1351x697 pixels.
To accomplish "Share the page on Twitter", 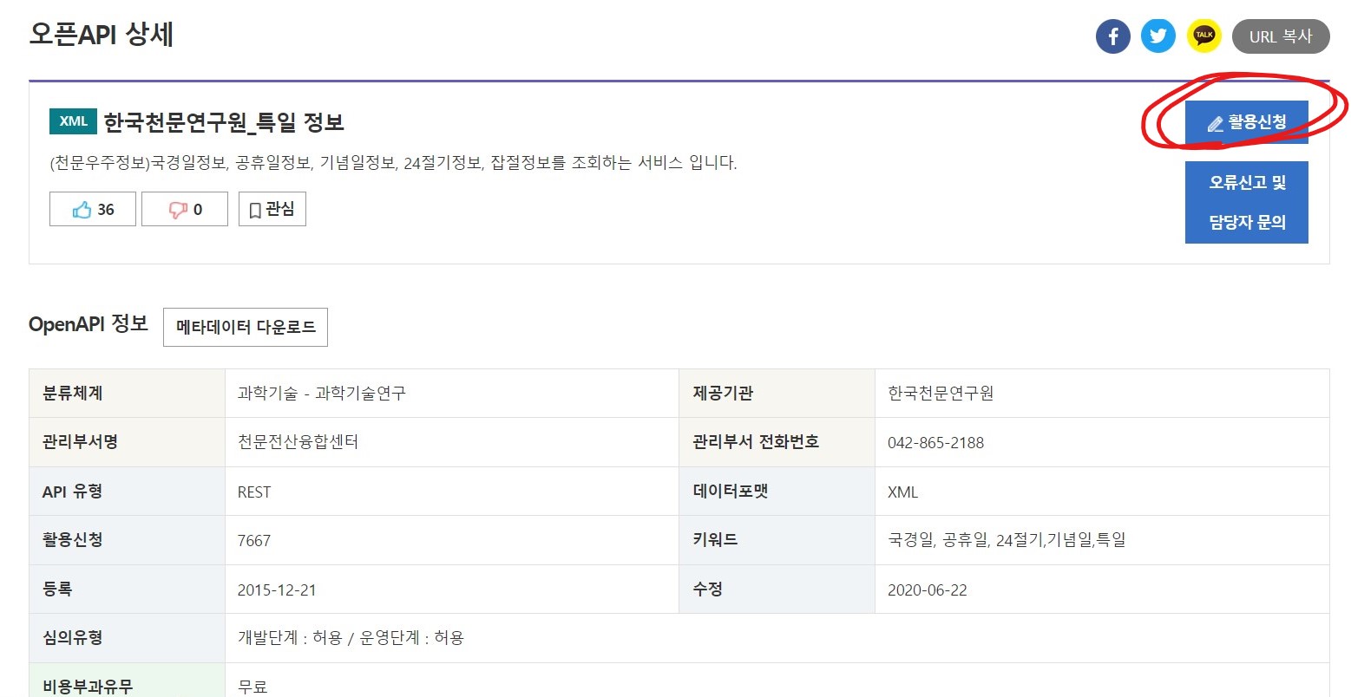I will (x=1158, y=36).
